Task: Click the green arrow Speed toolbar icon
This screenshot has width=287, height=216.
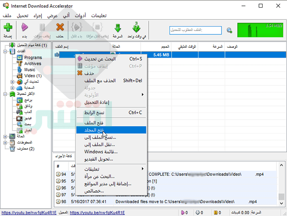Action: coord(118,28)
